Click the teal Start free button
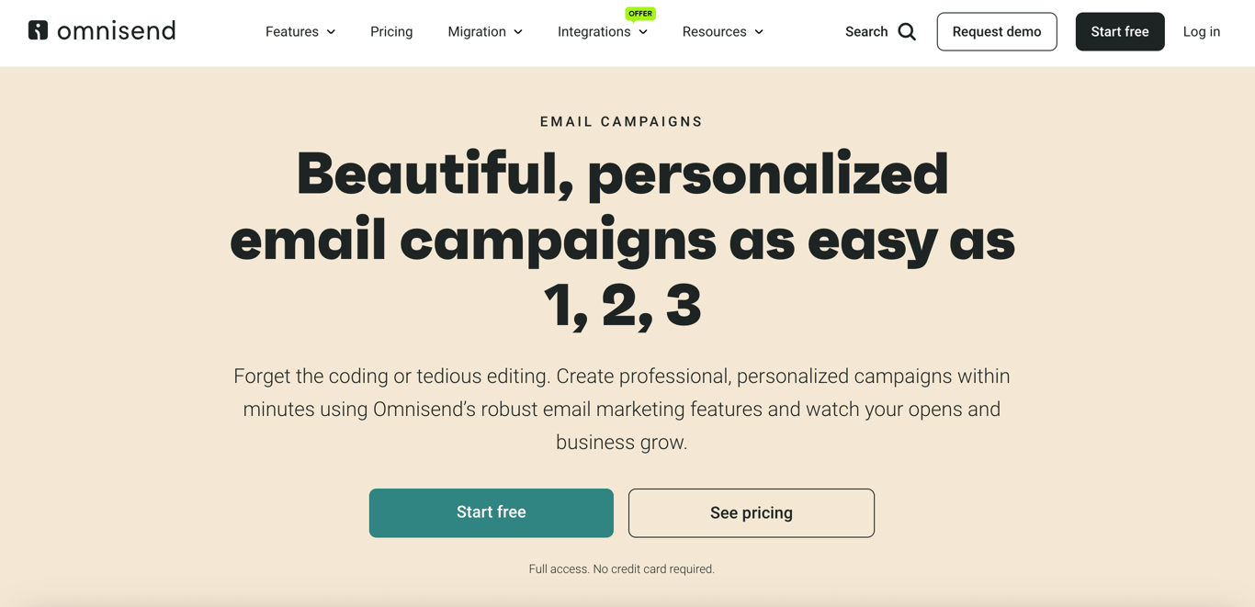 pos(491,512)
